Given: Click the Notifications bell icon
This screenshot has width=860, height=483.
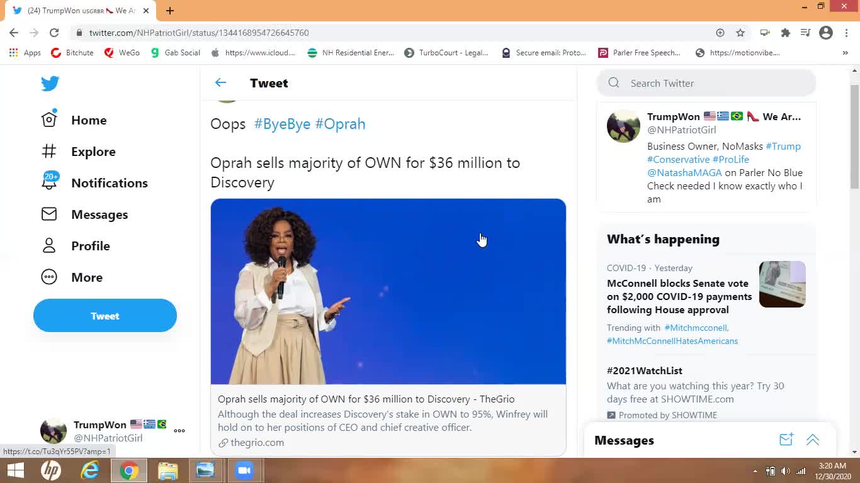Looking at the screenshot, I should pos(49,182).
